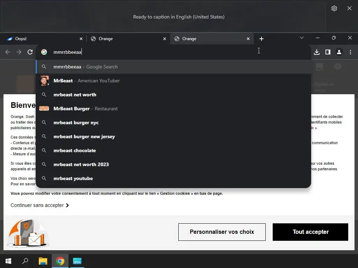Close the Oops! tab
358x268 pixels.
click(81, 39)
